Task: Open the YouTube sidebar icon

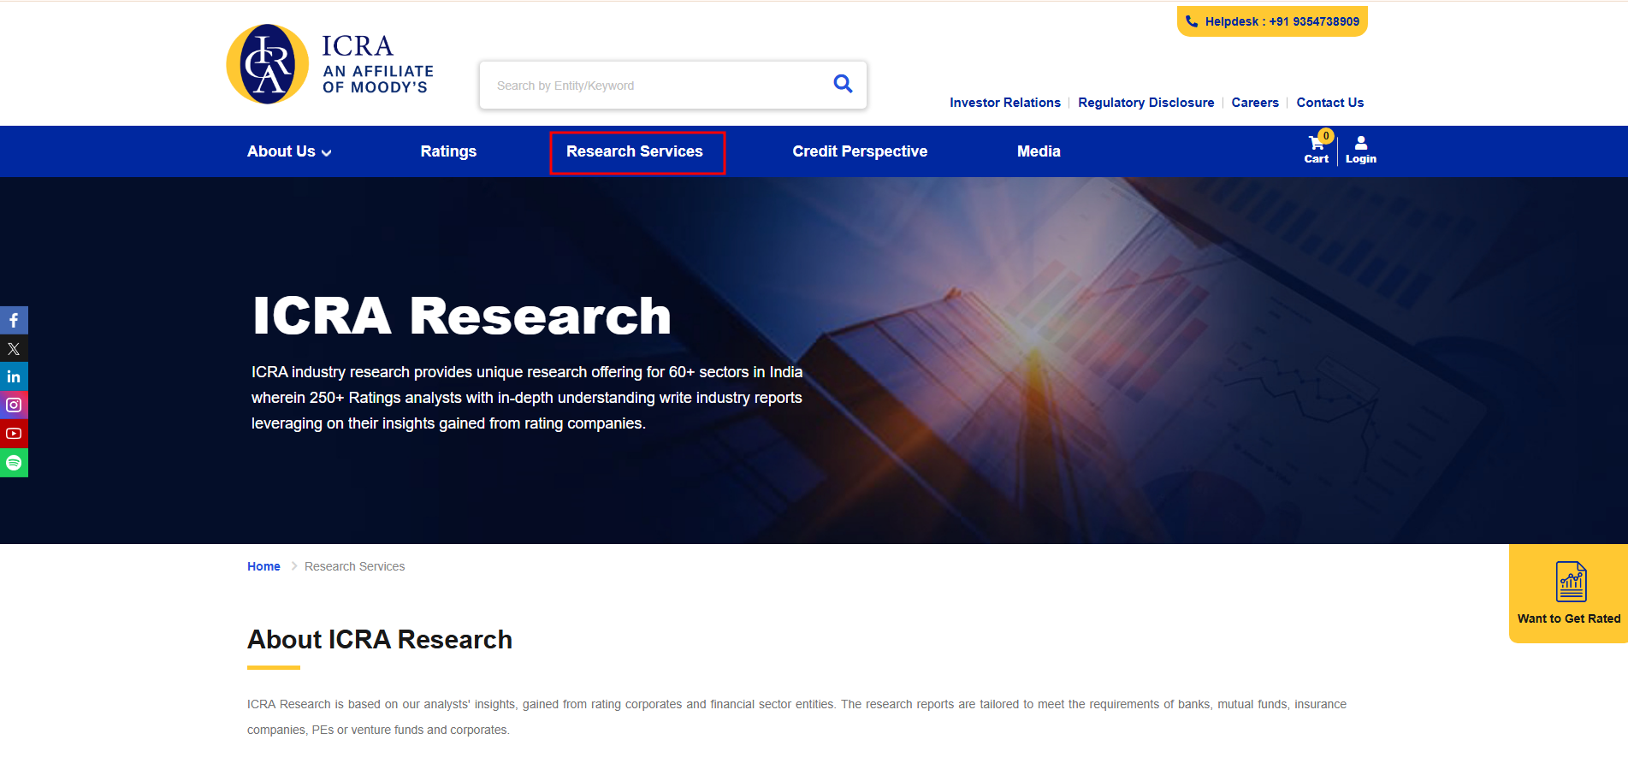Action: click(x=14, y=434)
